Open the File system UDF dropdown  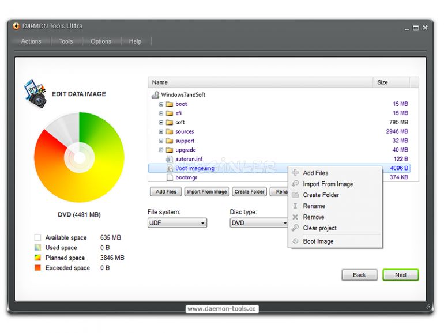tap(177, 223)
